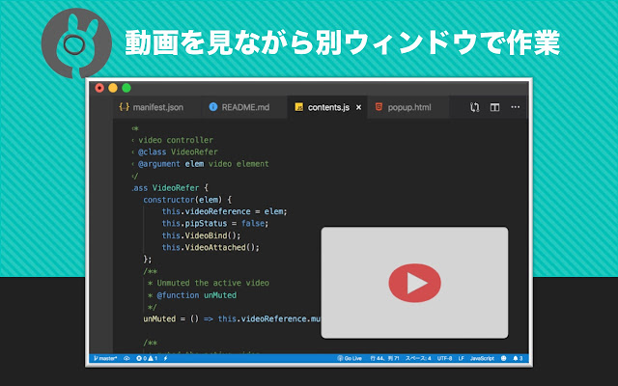Change the indentation スペース: 4 setting
Screen dimensions: 618x386
point(418,358)
